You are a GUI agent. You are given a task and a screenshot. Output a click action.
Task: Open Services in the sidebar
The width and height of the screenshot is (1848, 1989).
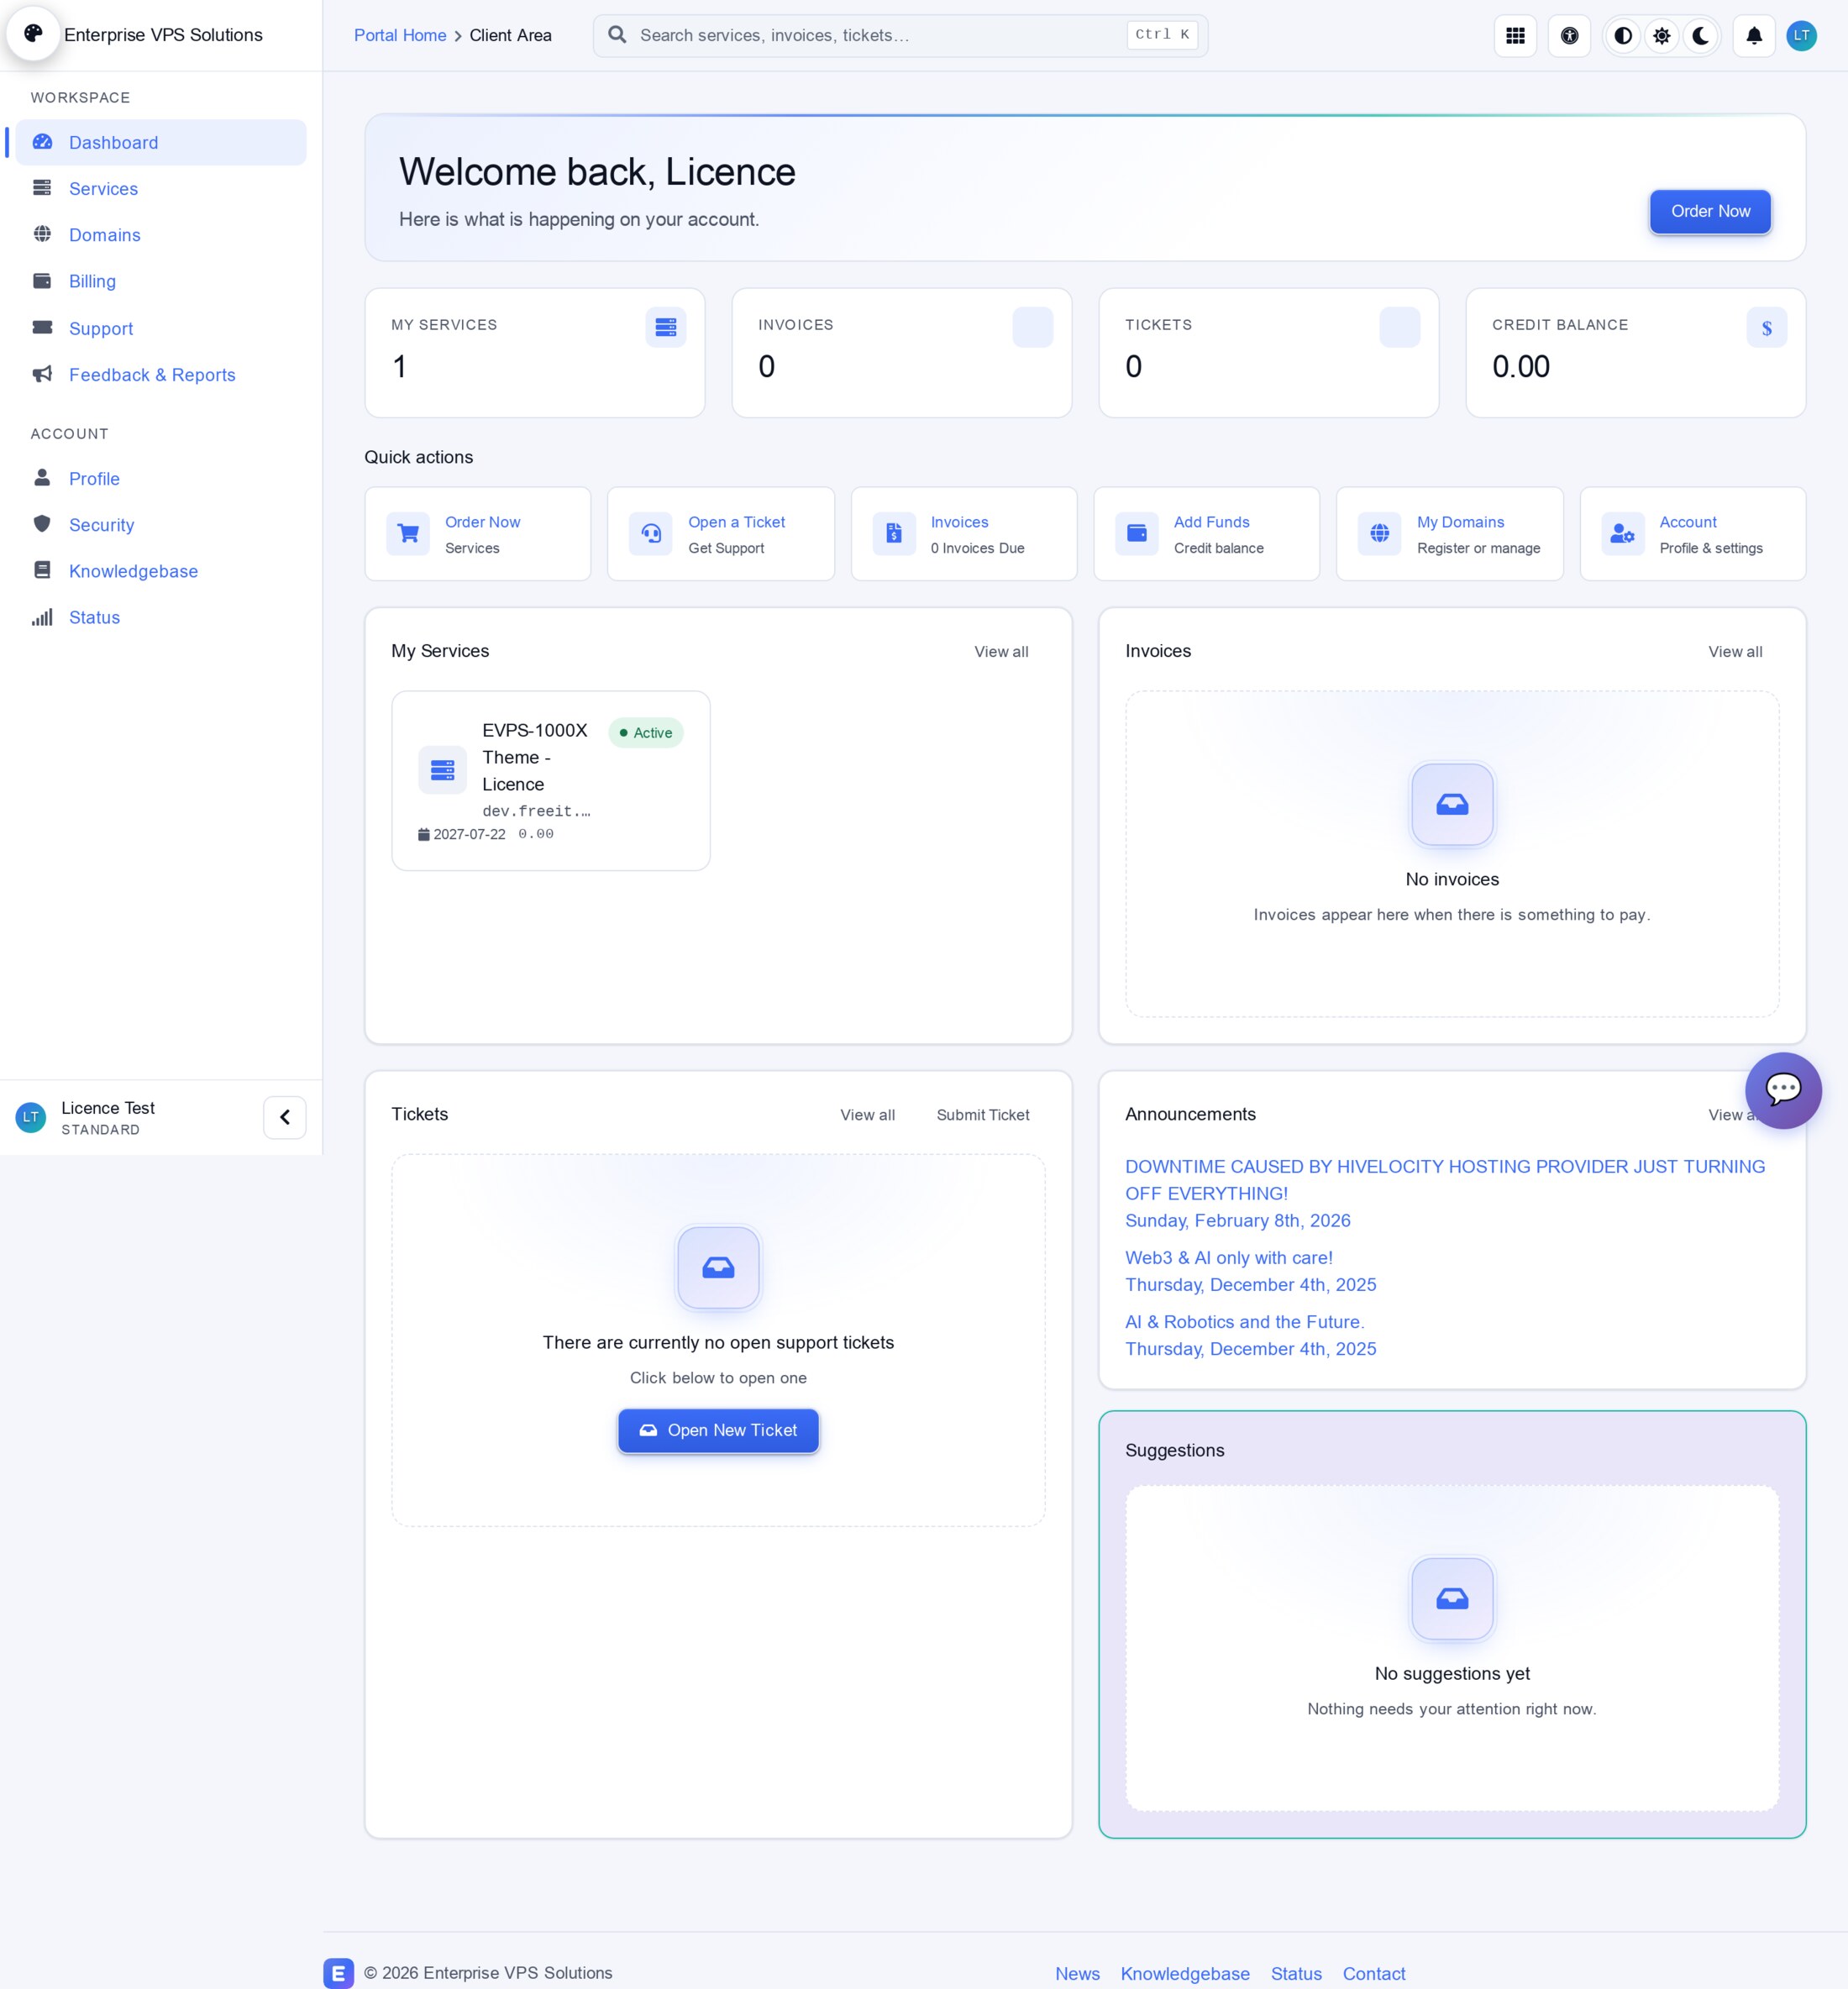point(160,189)
